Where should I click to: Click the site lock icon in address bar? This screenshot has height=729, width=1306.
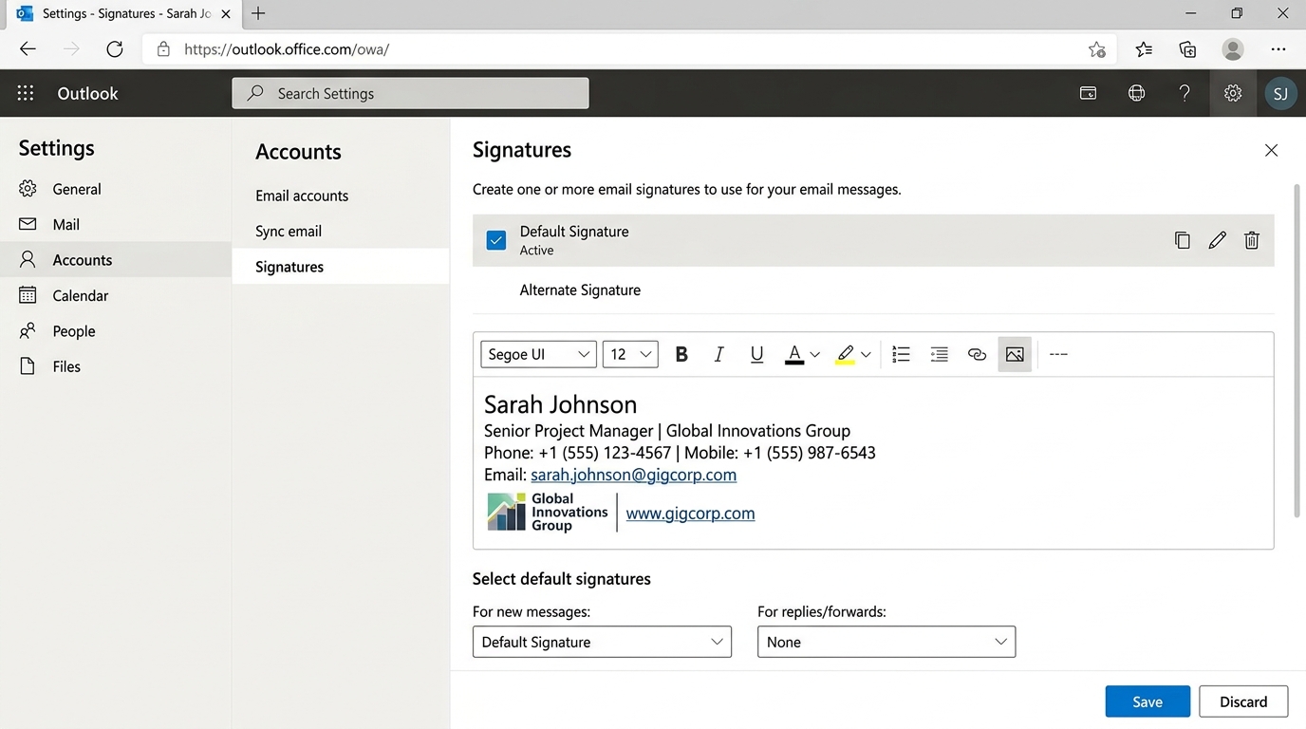click(163, 49)
